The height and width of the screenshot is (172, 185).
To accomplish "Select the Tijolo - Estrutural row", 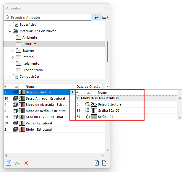I will pos(54,129).
